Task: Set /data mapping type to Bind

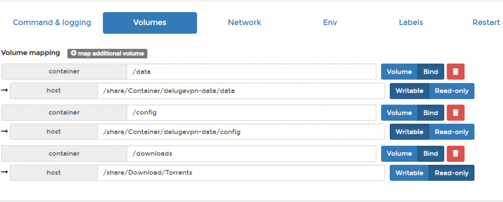Action: point(431,71)
